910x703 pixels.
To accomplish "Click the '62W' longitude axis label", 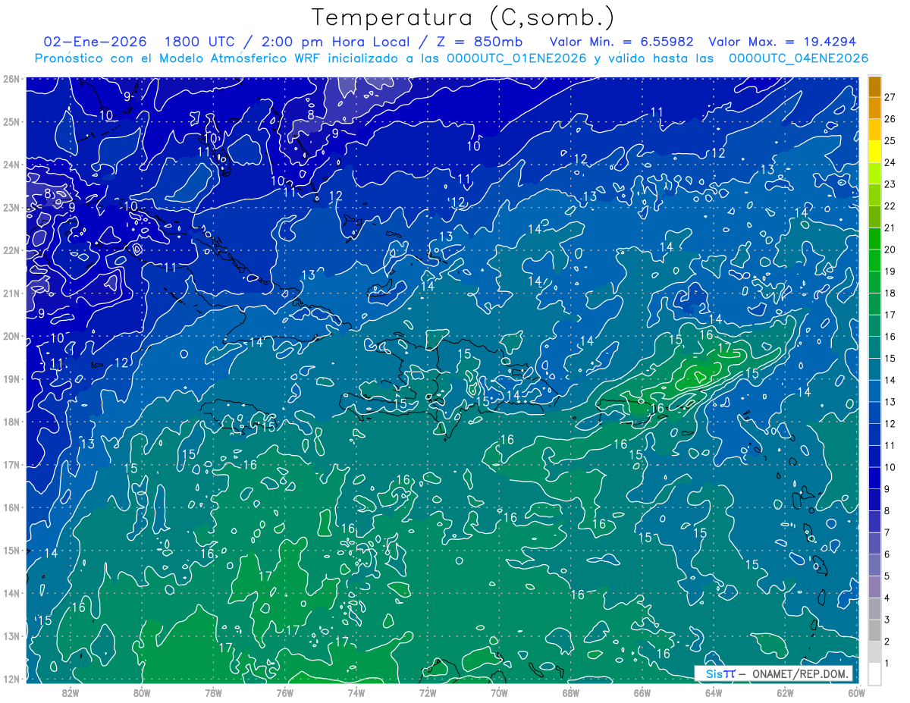I will (x=785, y=692).
